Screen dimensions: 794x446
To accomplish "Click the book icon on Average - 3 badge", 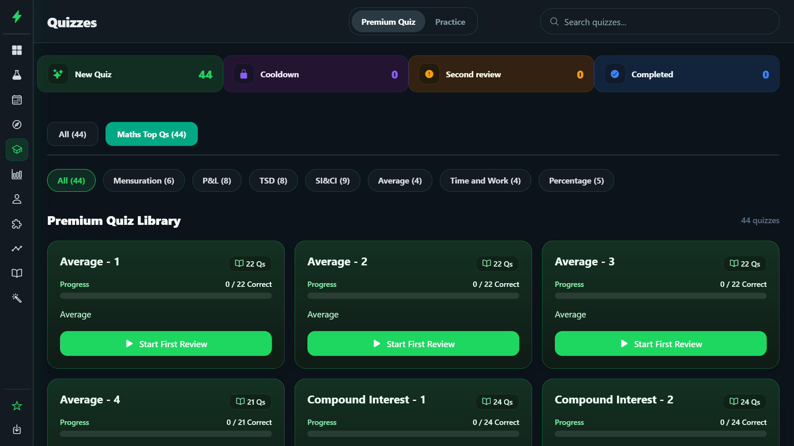I will tap(734, 263).
